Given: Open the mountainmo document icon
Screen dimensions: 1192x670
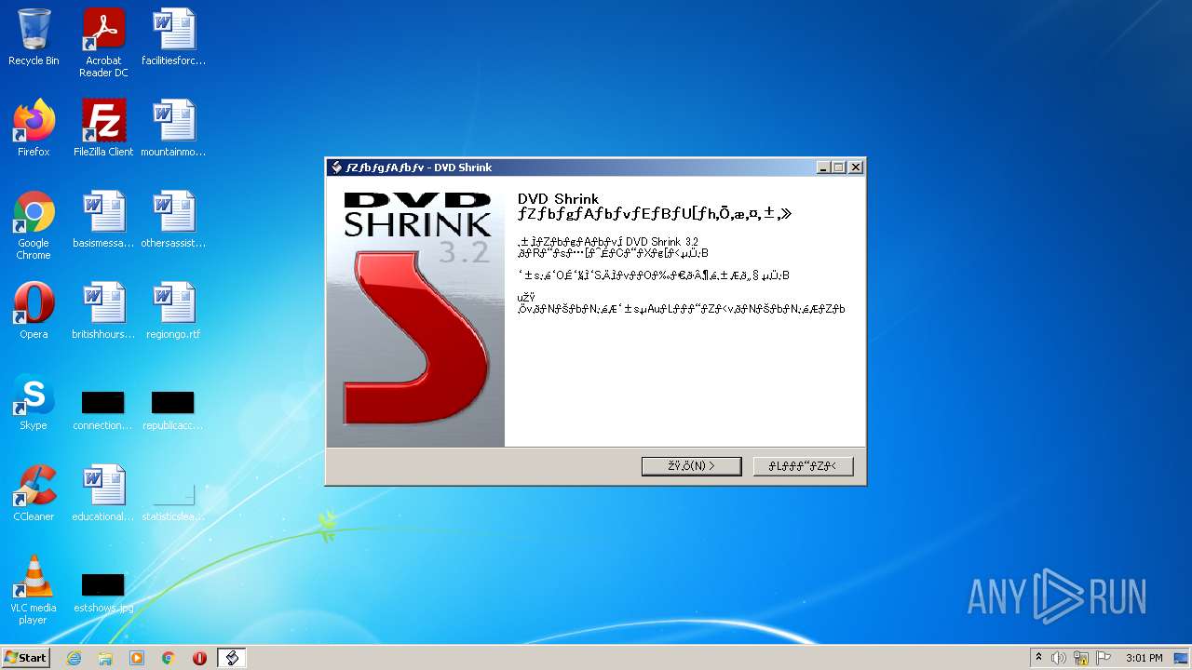Looking at the screenshot, I should point(173,128).
